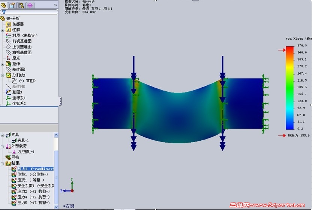The width and height of the screenshot is (312, 210).
Task: Click the simulation tree scroll down arrow
Action: point(56,207)
